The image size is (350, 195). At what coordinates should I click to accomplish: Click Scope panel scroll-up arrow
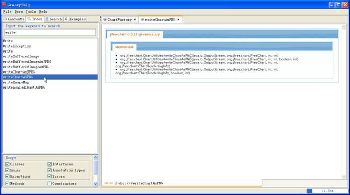(x=95, y=157)
